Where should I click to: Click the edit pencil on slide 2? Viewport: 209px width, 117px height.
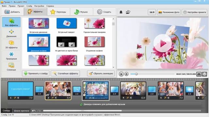pos(53,98)
